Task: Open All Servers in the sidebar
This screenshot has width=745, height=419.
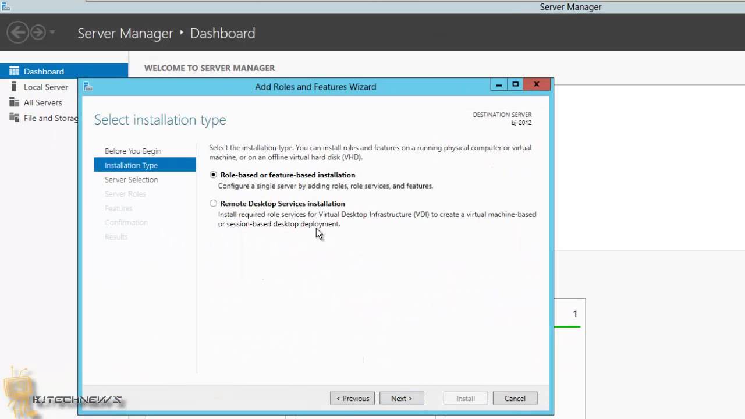Action: click(43, 102)
